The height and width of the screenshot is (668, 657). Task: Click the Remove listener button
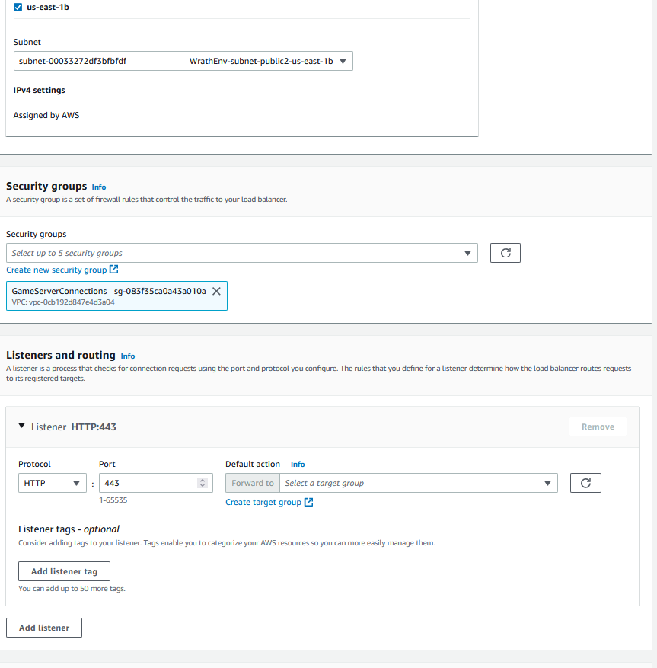[x=597, y=427]
